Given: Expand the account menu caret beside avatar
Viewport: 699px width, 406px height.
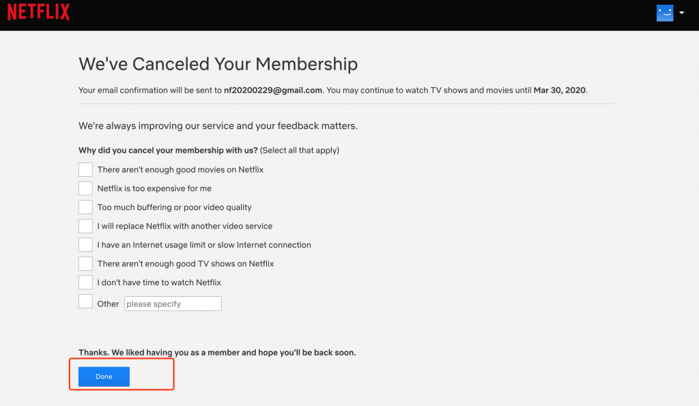Looking at the screenshot, I should click(x=682, y=13).
